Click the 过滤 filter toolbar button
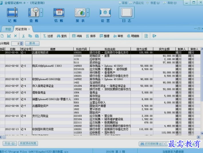The image size is (203, 153). pyautogui.click(x=48, y=36)
